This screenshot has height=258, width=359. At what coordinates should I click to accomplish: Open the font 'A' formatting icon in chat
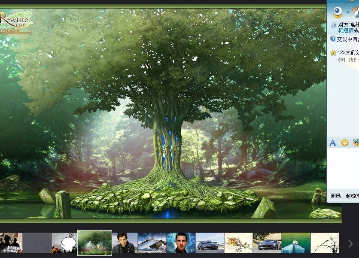pyautogui.click(x=333, y=143)
